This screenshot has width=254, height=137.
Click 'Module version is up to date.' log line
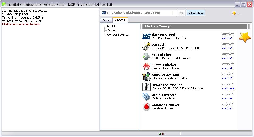point(21,24)
